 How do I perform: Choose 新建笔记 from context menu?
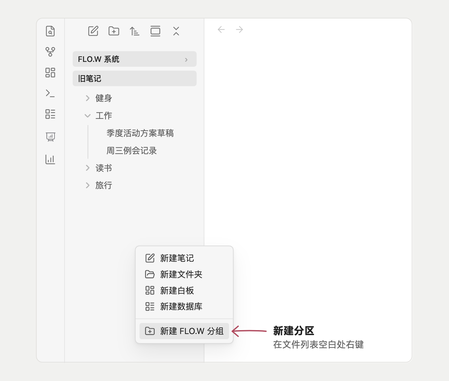(x=184, y=258)
